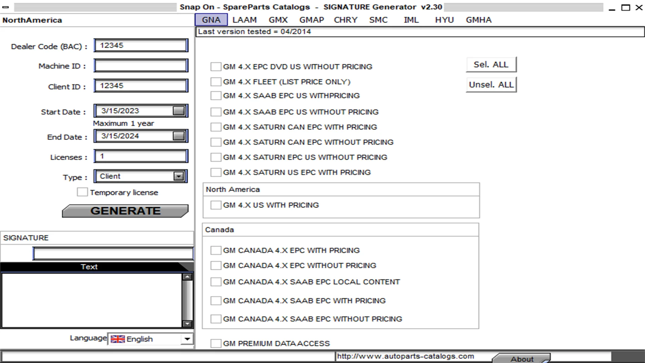Enable GM PREMIUM DATA ACCESS checkbox
This screenshot has width=645, height=363.
click(x=216, y=344)
